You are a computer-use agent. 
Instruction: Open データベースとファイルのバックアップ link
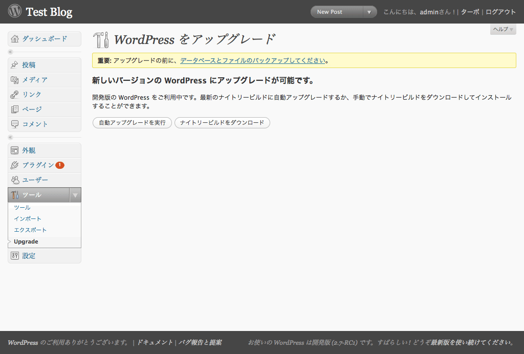point(253,60)
